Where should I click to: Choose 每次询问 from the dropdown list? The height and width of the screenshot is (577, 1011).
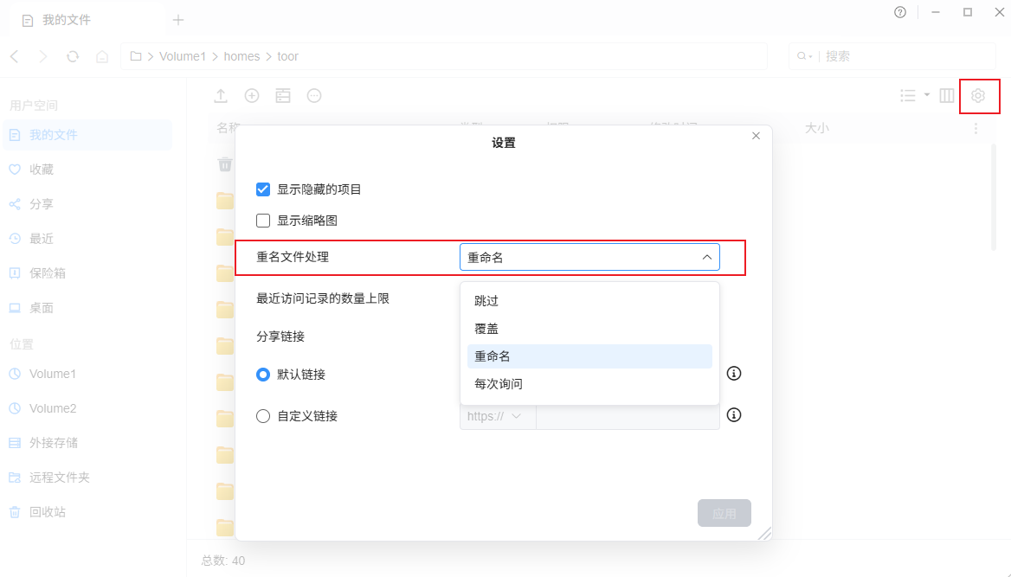point(589,384)
